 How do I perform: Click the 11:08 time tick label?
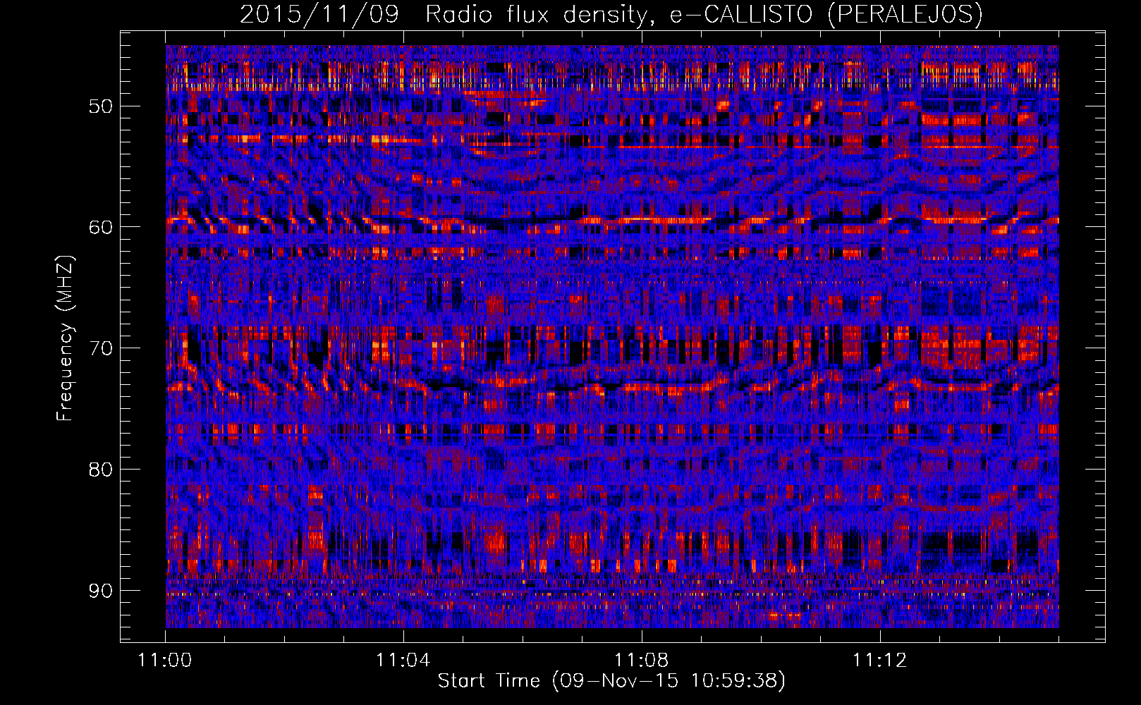pyautogui.click(x=642, y=661)
